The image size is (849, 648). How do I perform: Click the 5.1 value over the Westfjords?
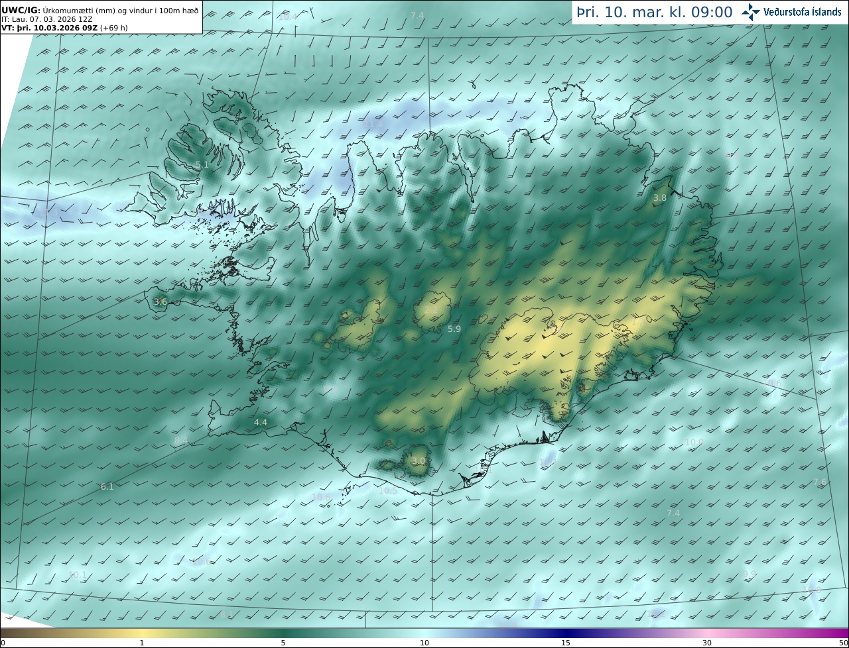(202, 164)
